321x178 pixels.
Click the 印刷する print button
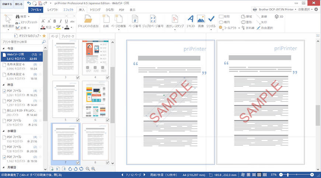7,4
